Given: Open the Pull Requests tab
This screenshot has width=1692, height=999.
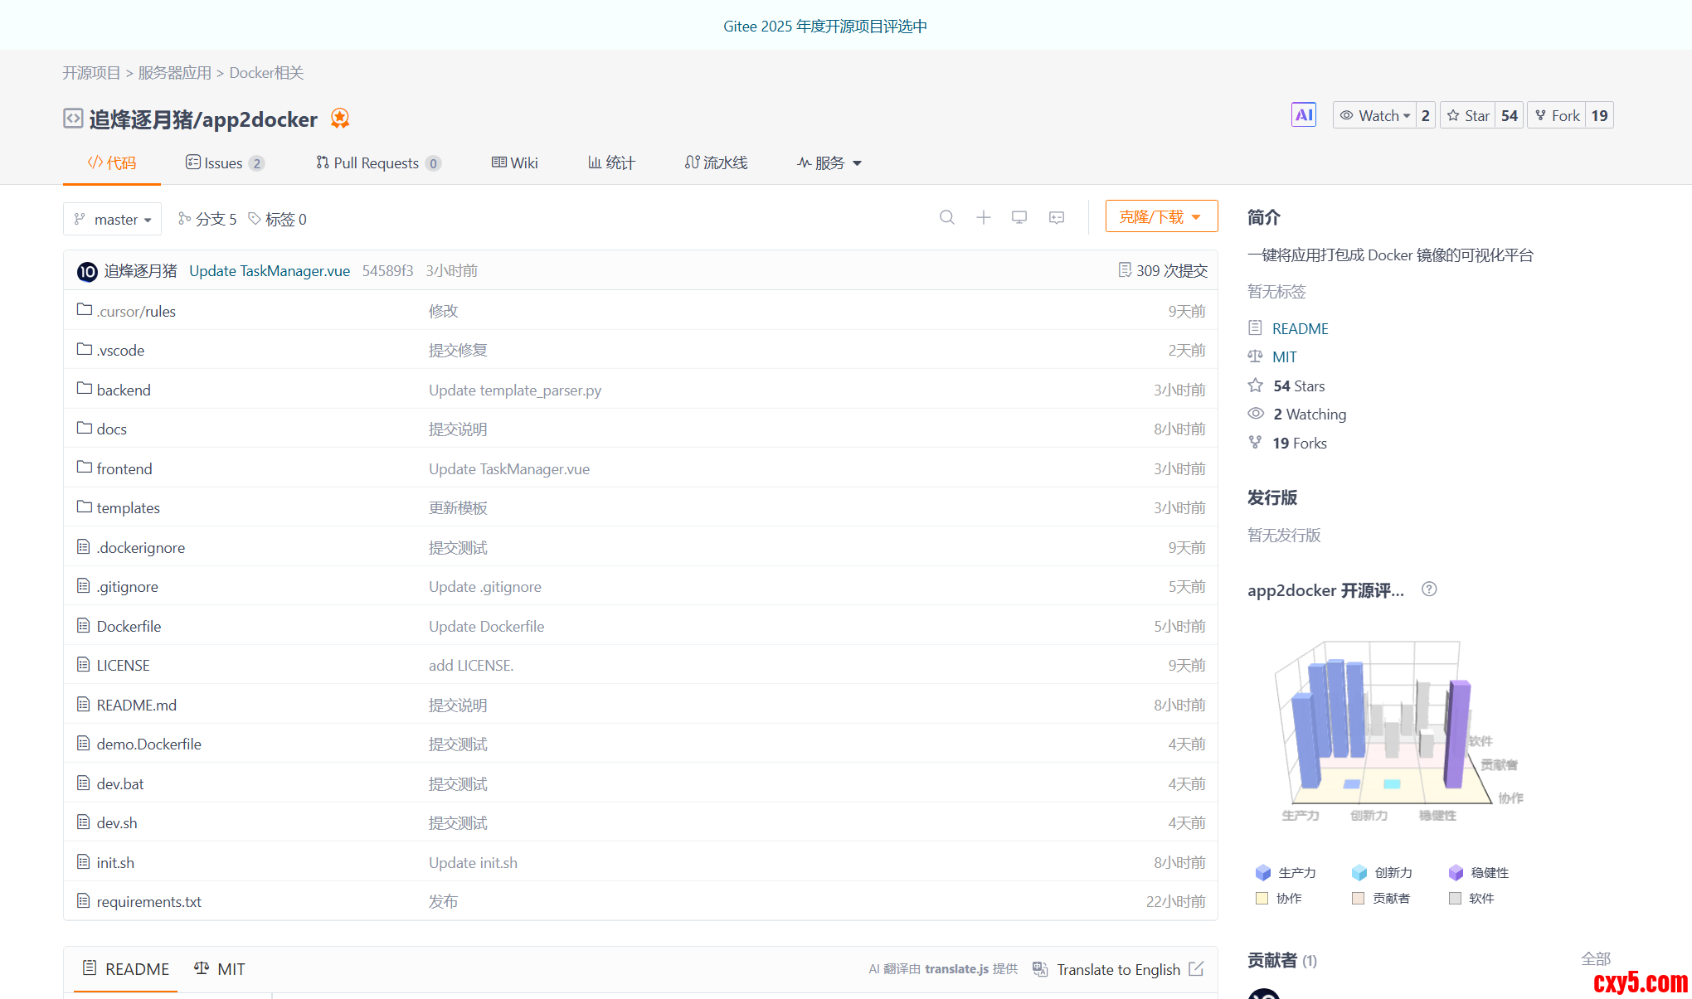Looking at the screenshot, I should point(377,162).
